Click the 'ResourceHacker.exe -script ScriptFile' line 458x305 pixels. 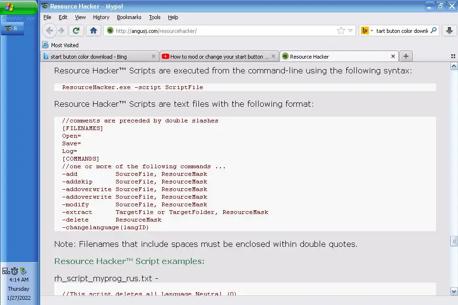coord(133,87)
